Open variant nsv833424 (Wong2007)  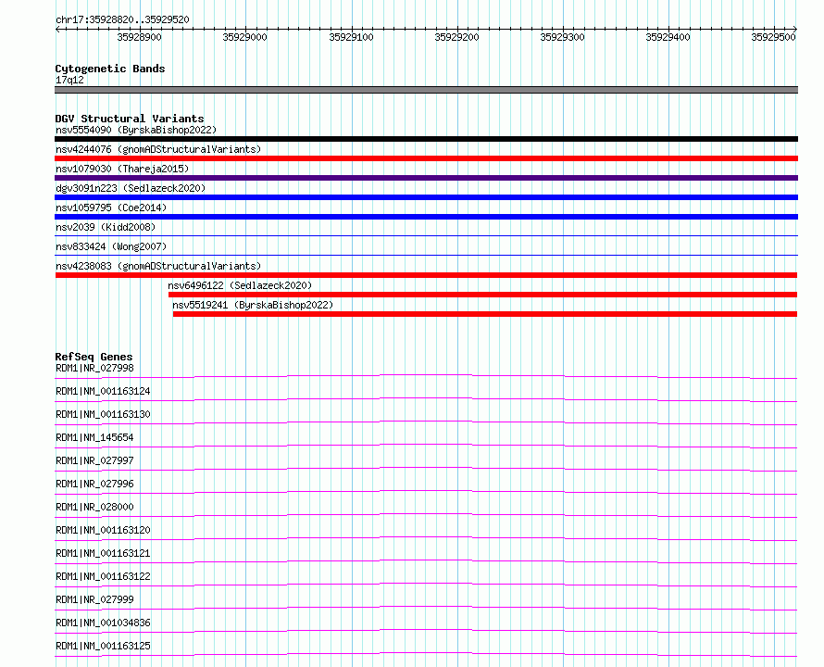(x=111, y=246)
